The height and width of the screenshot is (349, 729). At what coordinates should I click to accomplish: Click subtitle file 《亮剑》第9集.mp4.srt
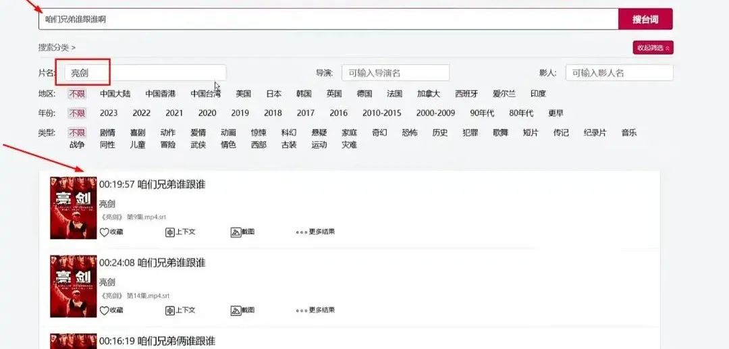point(134,217)
